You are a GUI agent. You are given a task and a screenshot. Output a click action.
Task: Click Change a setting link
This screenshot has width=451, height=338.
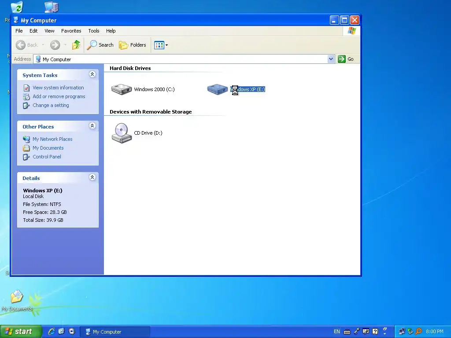click(x=51, y=105)
